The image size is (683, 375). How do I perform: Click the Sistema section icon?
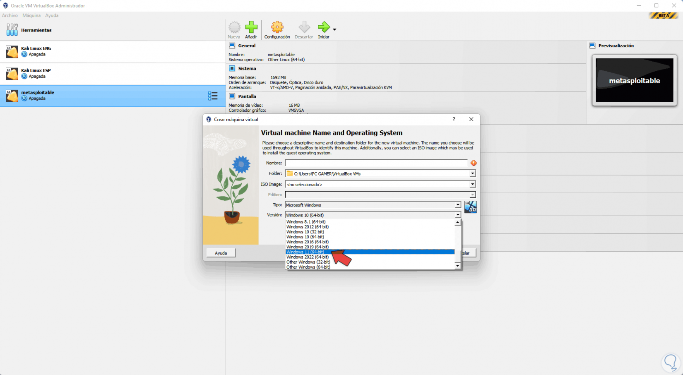[x=232, y=68]
